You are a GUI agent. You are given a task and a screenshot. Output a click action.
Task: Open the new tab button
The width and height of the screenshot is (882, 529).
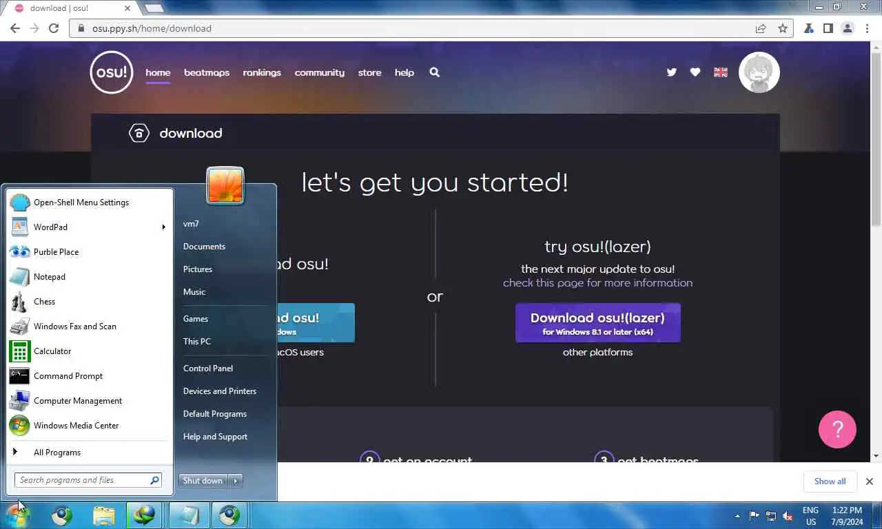(x=154, y=8)
